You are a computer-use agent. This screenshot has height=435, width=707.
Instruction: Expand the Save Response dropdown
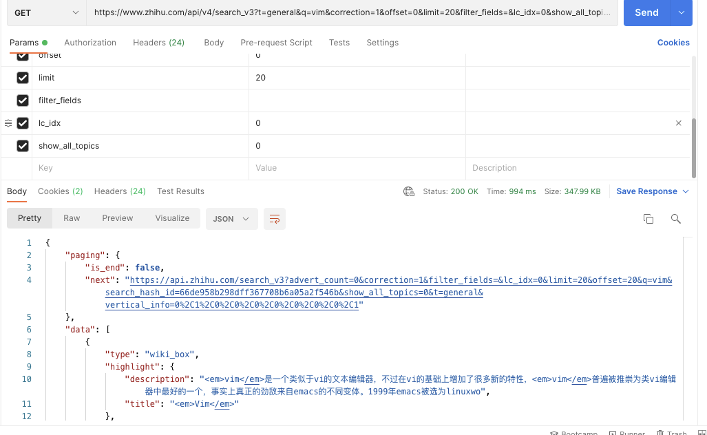[686, 191]
